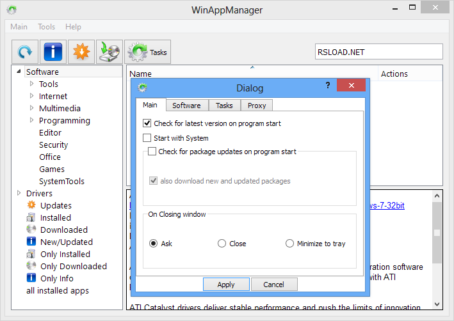This screenshot has height=321, width=454.
Task: Click the Installed icon in tree
Action: (31, 217)
